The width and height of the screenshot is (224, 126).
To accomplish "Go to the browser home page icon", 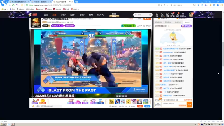I will [x=22, y=5].
